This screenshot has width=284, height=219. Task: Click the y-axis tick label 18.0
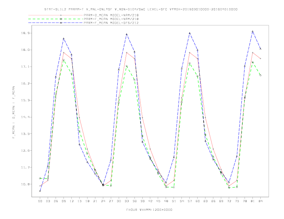25,50
